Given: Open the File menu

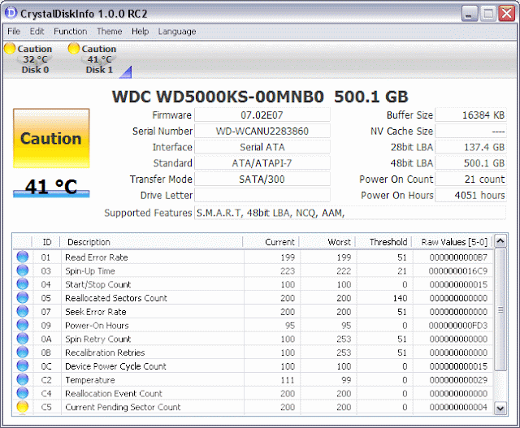Looking at the screenshot, I should pos(14,32).
